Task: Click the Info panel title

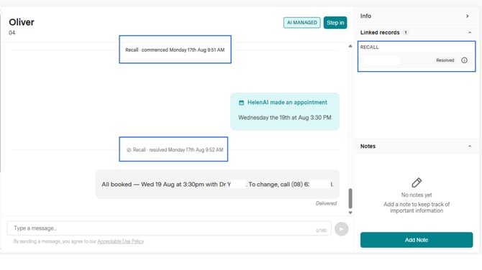Action: (365, 16)
